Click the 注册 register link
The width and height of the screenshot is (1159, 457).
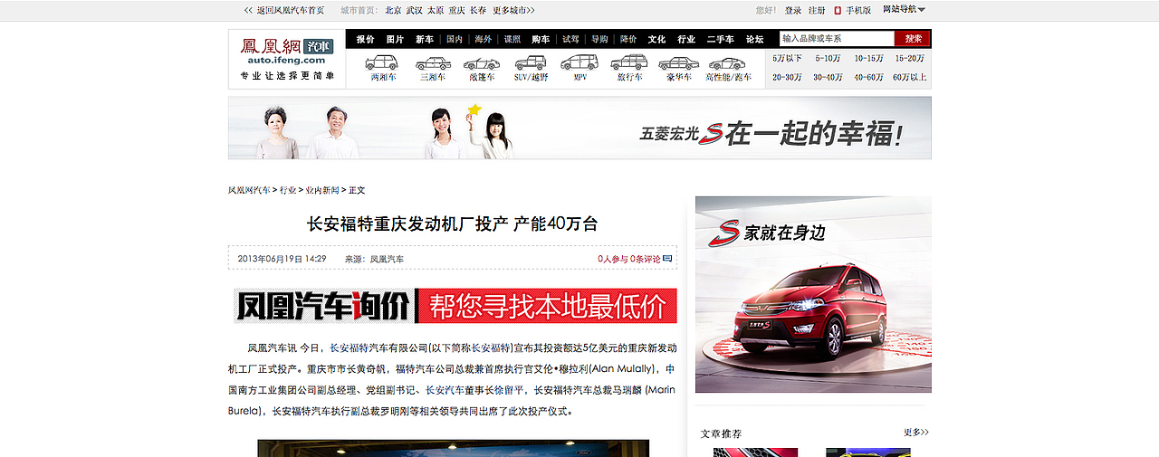(817, 10)
